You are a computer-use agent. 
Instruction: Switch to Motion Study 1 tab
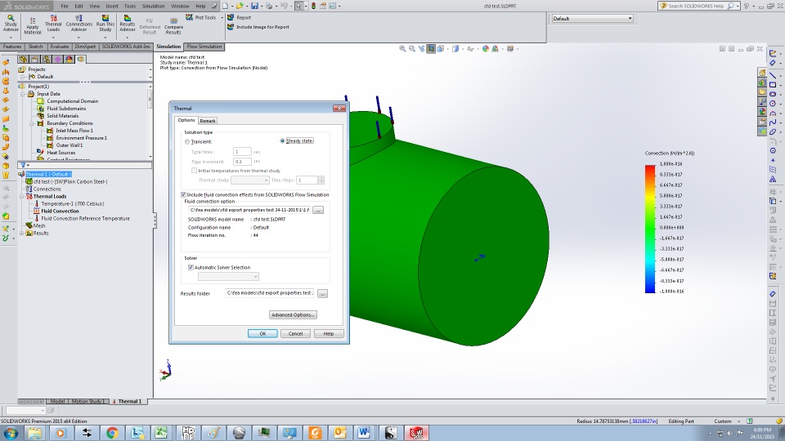[x=87, y=401]
